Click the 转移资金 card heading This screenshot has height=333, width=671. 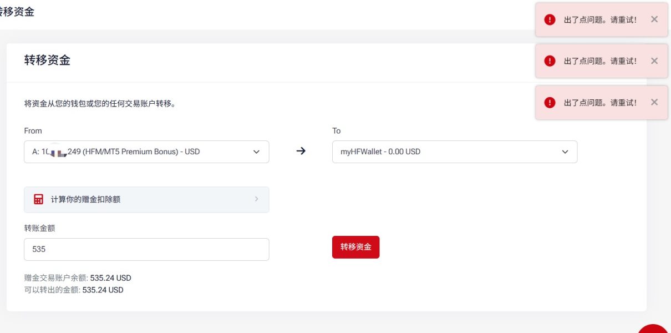pyautogui.click(x=47, y=60)
